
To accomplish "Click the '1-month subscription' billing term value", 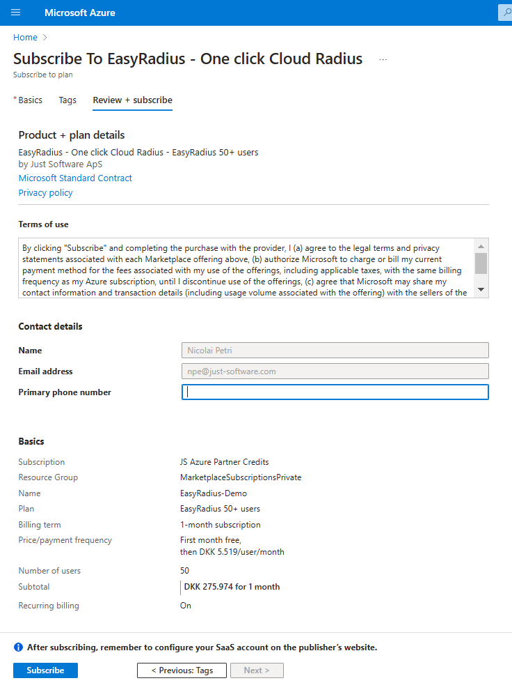I will point(221,525).
